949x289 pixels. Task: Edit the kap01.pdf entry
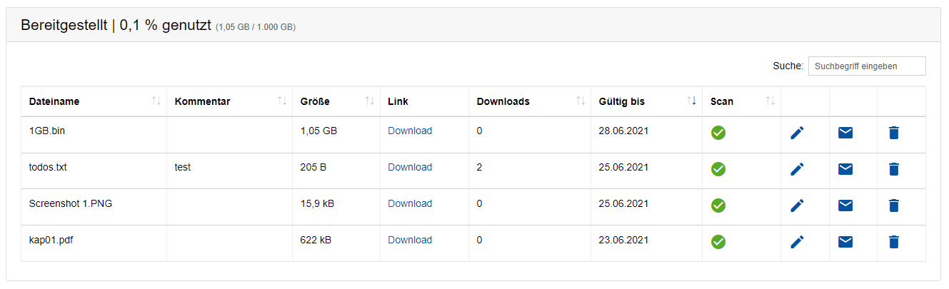click(797, 242)
